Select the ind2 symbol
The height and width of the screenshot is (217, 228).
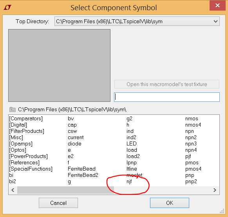tap(131, 138)
